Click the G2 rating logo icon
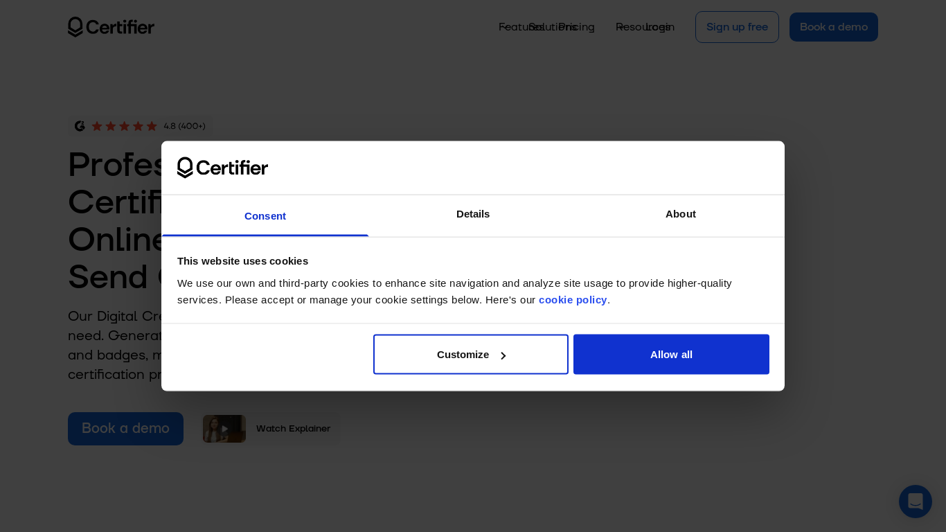 click(x=80, y=126)
